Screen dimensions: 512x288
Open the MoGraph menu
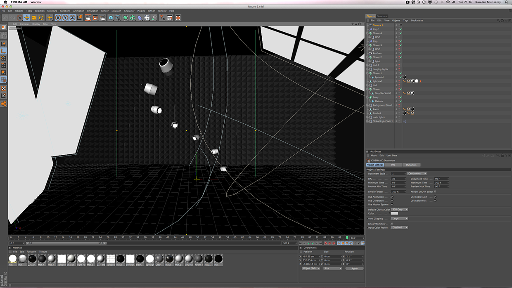pyautogui.click(x=116, y=11)
